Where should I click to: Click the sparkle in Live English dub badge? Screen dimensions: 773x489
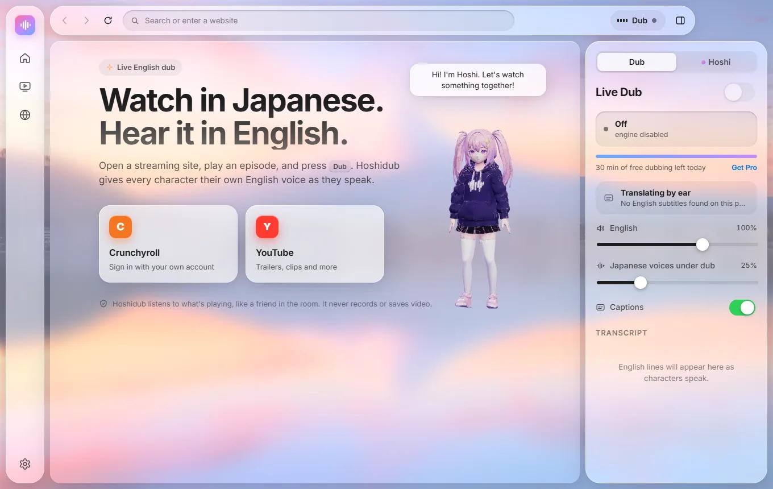[110, 67]
